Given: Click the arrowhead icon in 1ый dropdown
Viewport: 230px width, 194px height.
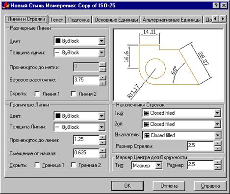Looking at the screenshot, I should pos(146,113).
